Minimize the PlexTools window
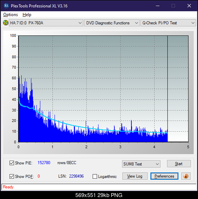Image resolution: width=198 pixels, height=199 pixels. (158, 6)
